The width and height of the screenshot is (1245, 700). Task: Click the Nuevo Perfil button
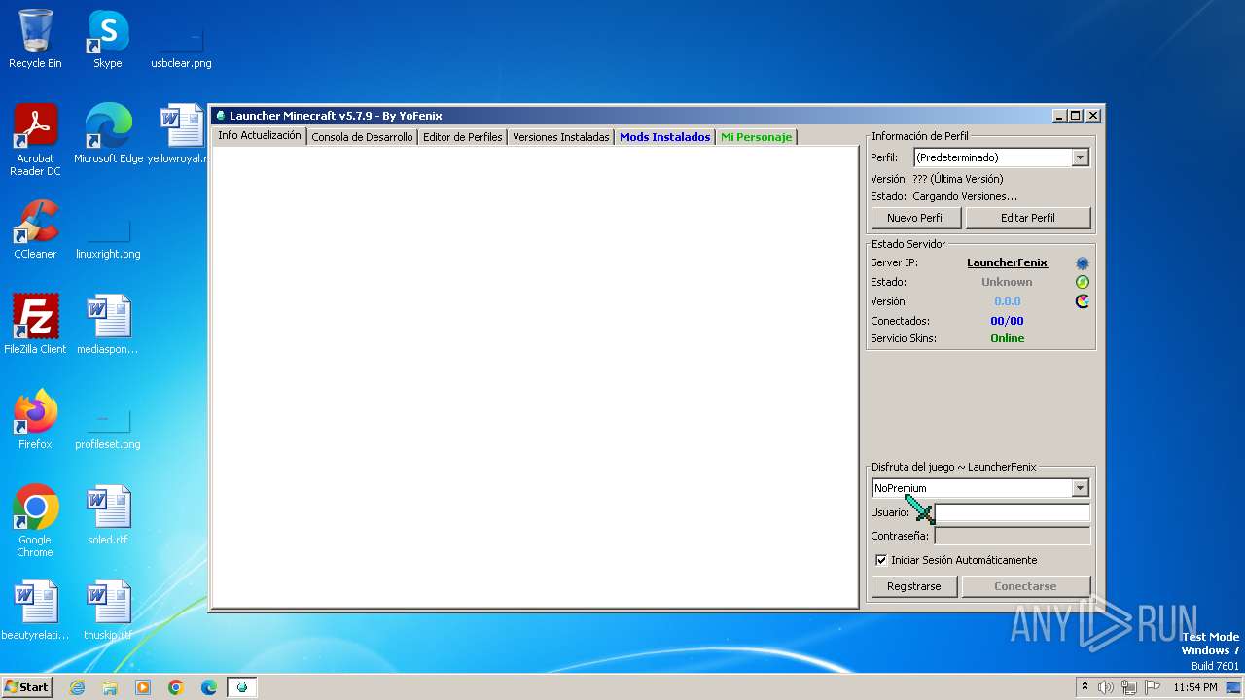click(x=915, y=218)
